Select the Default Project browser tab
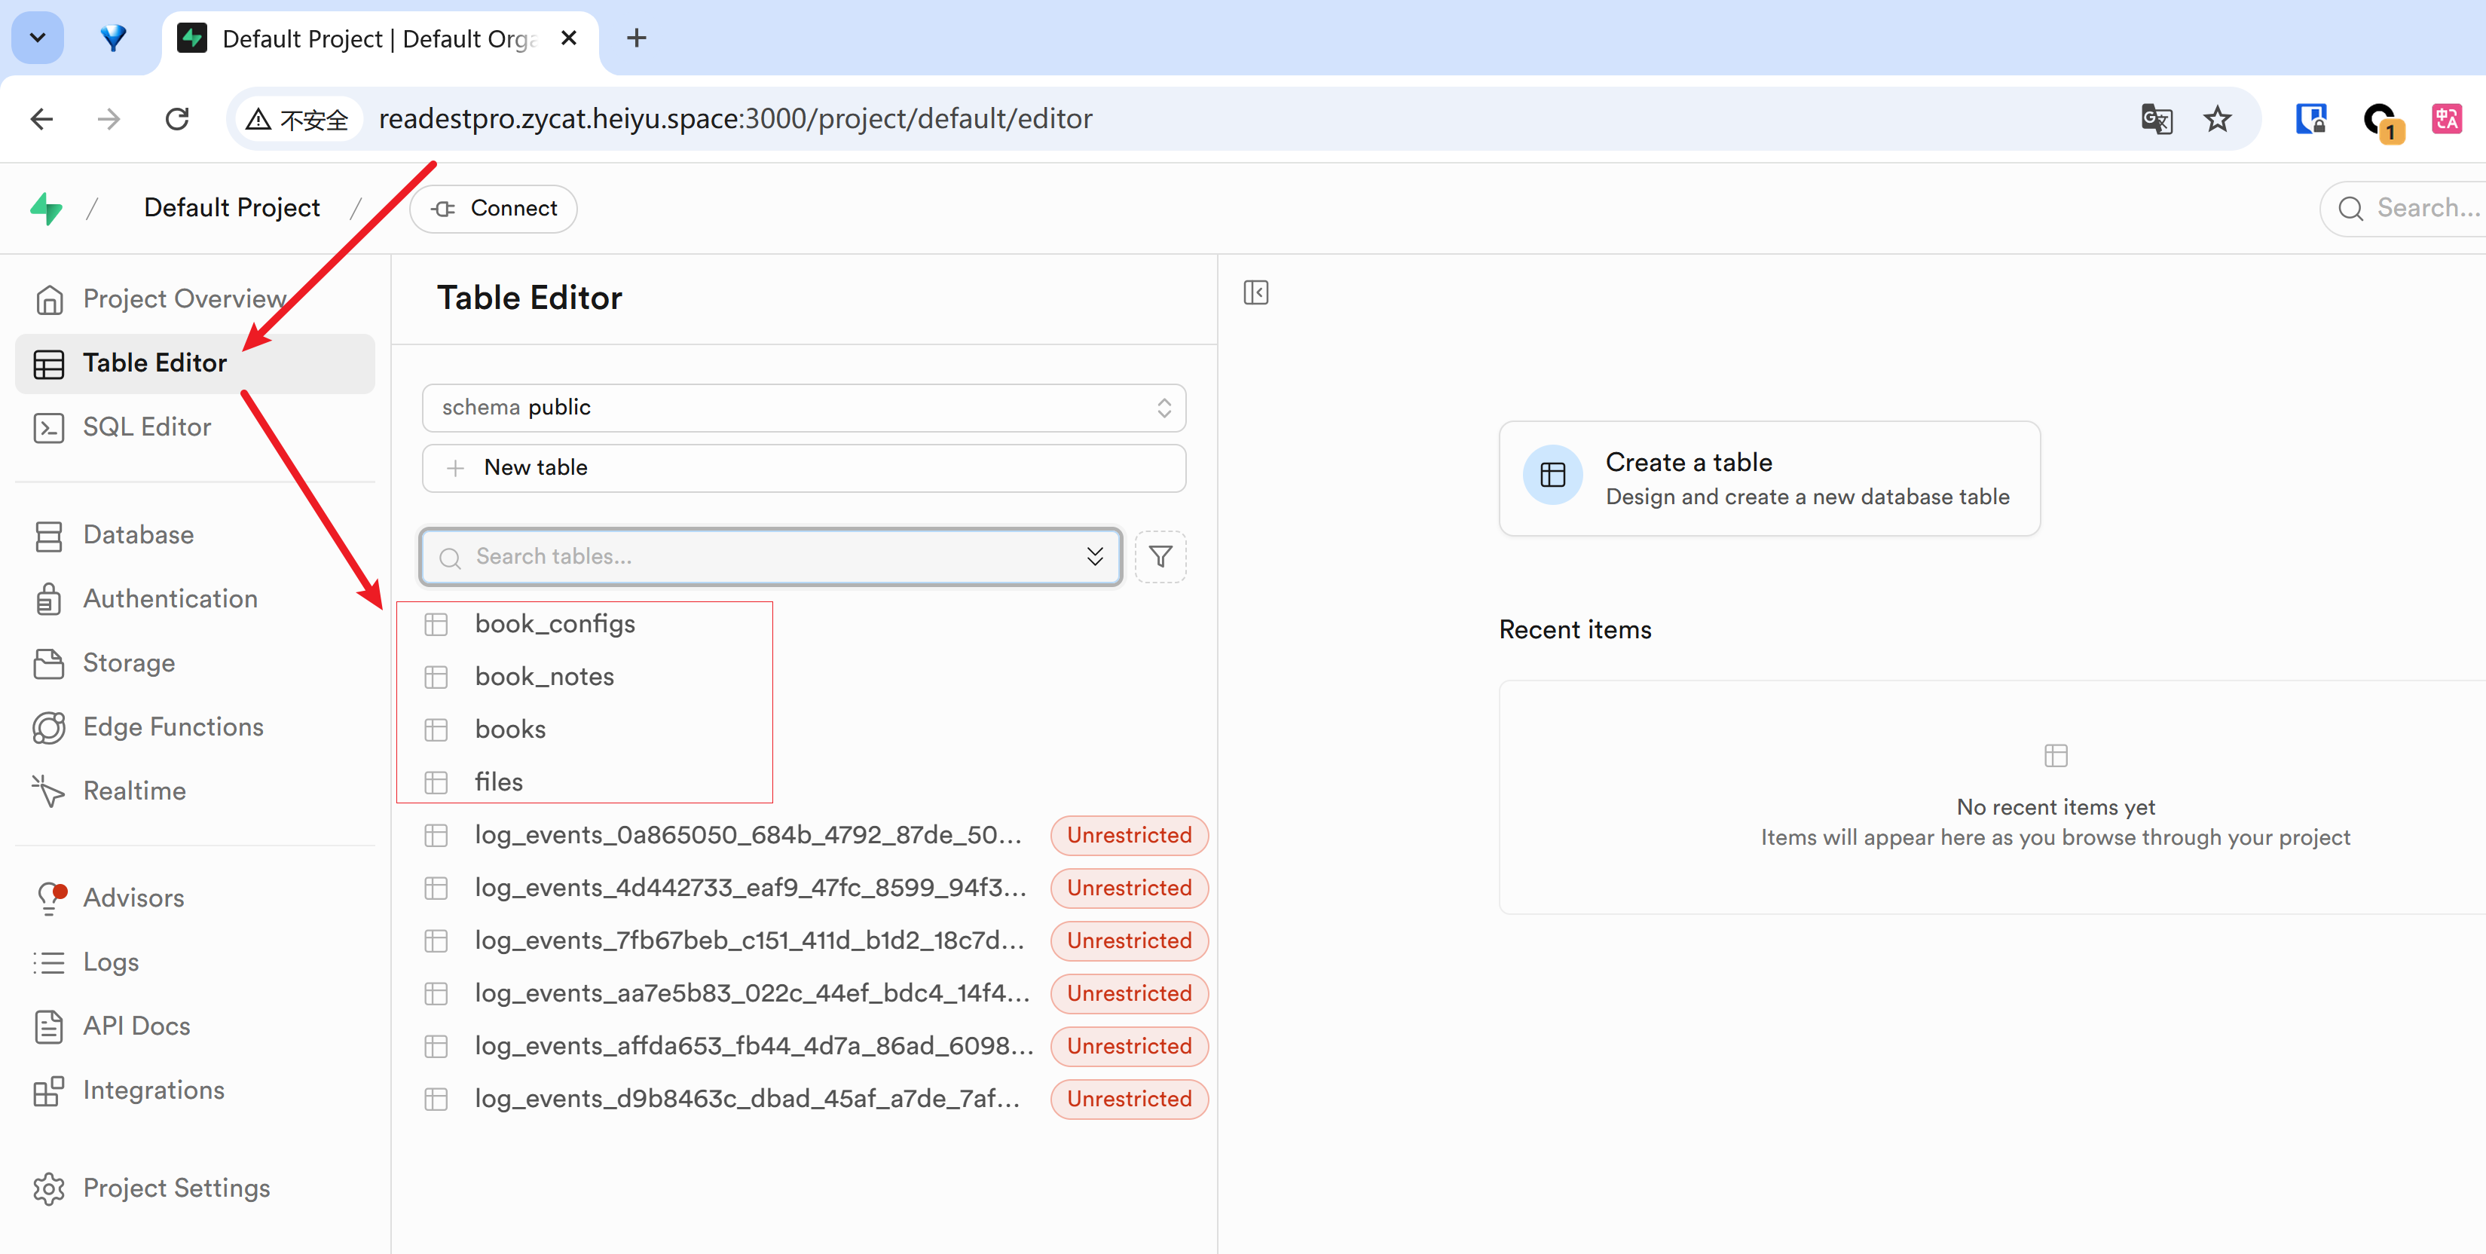 pos(381,40)
